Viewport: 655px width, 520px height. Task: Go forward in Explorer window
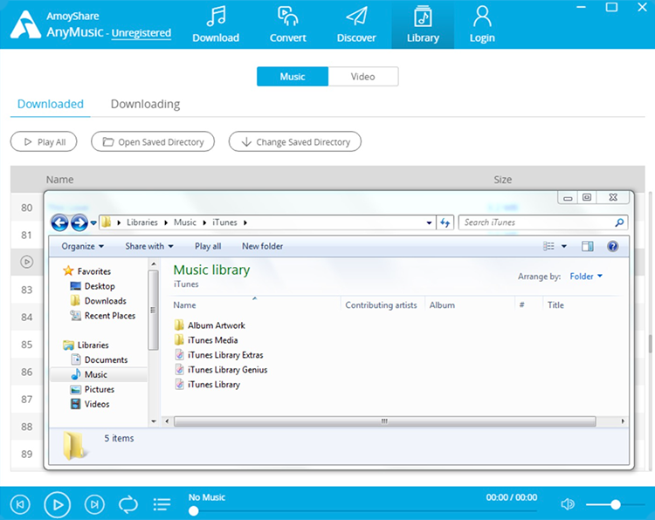[x=79, y=222]
